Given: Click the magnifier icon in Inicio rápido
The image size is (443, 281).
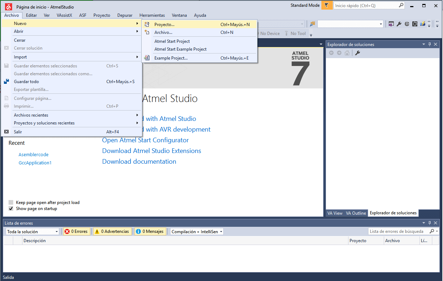Looking at the screenshot, I should coord(401,5).
